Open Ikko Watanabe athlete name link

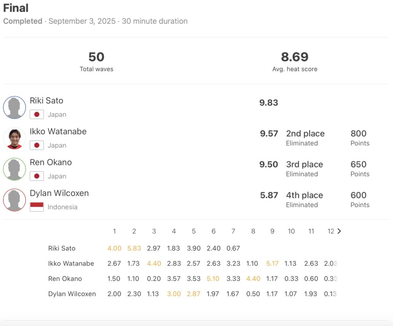58,132
